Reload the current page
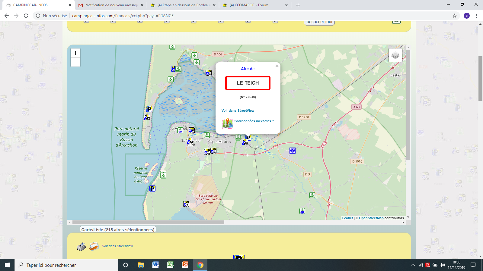The width and height of the screenshot is (483, 271). tap(26, 16)
